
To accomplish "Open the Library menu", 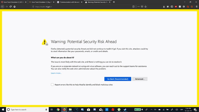I will tap(168, 7).
